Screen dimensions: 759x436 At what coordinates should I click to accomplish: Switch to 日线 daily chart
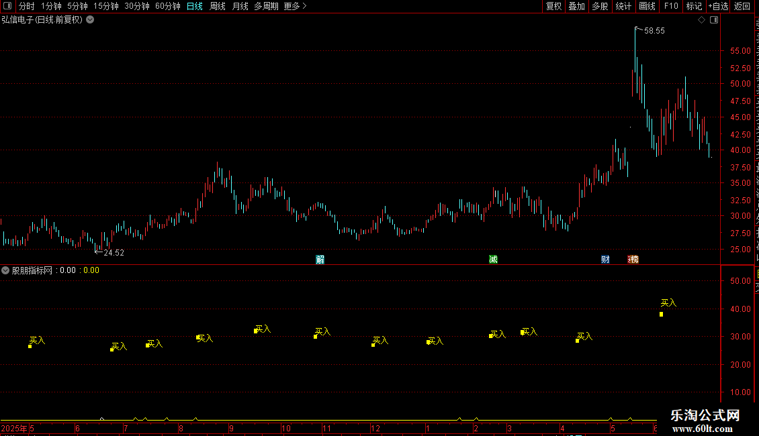click(195, 6)
